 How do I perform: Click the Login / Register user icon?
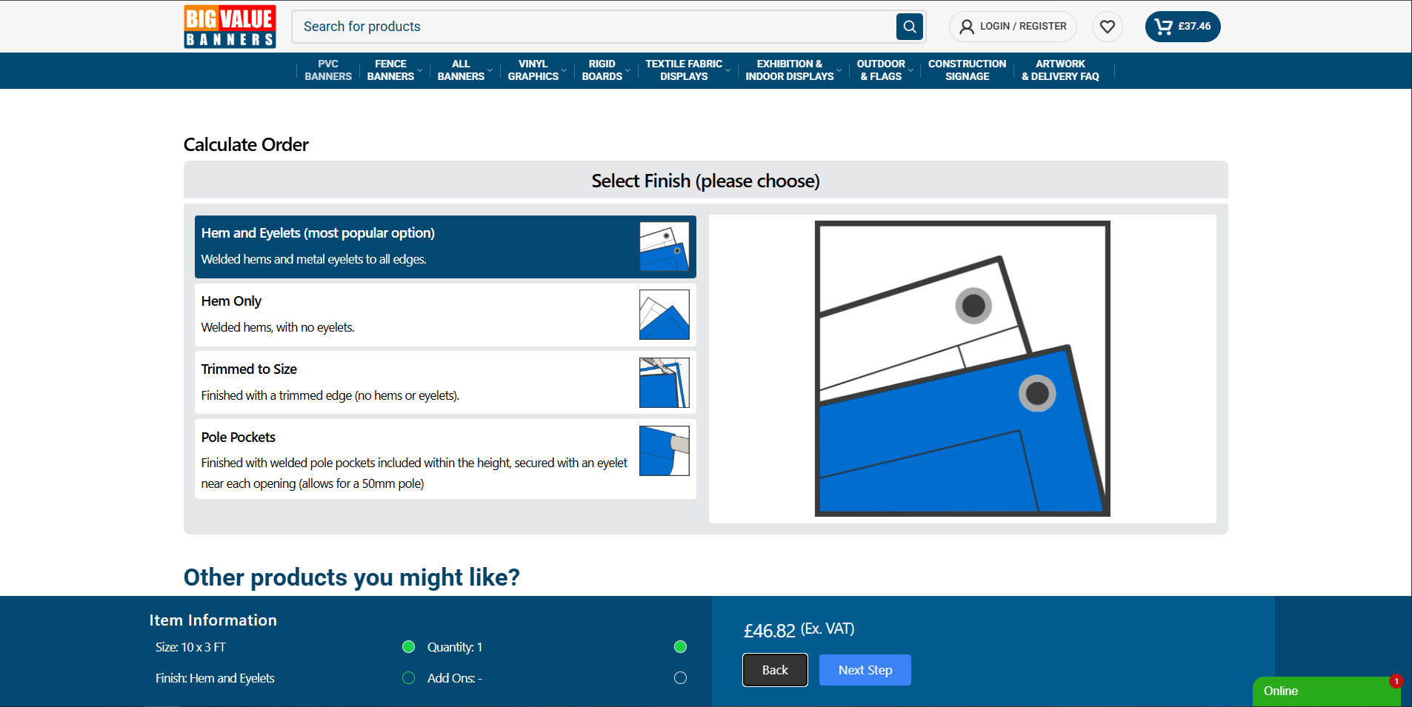(967, 27)
